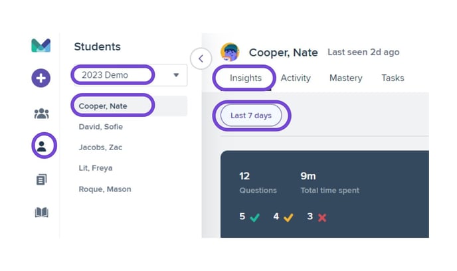
Task: Collapse the students panel with back chevron
Action: 201,58
